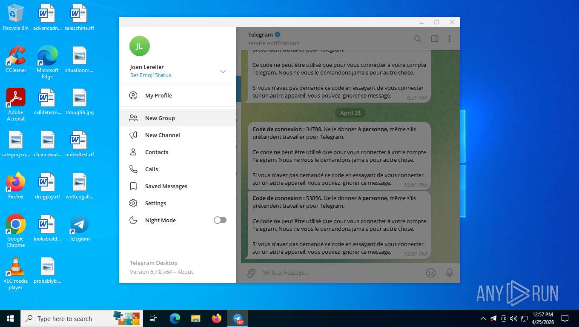Viewport: 579px width, 327px height.
Task: Click the Windows Start button
Action: click(x=10, y=318)
